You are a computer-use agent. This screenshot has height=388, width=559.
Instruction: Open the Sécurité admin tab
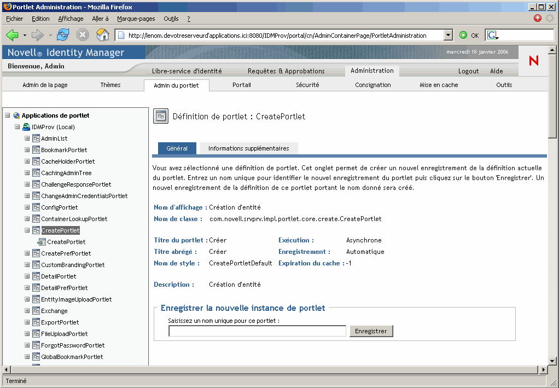(307, 85)
